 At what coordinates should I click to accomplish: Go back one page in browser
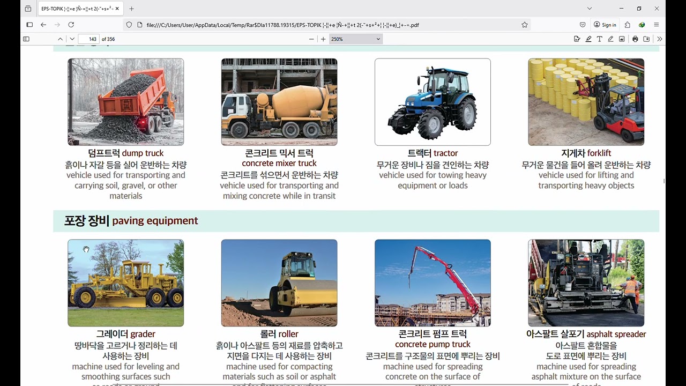tap(43, 25)
